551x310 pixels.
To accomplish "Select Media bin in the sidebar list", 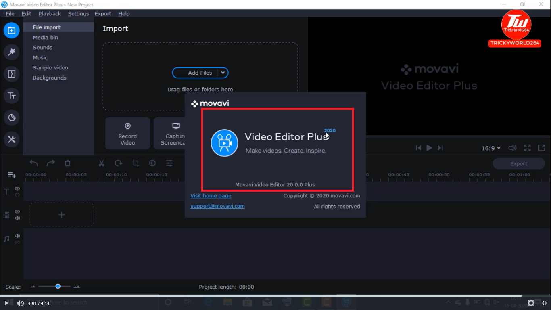I will pos(58,38).
